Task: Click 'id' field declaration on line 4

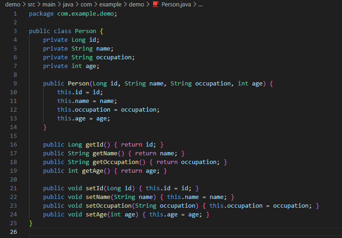Action: (x=93, y=40)
